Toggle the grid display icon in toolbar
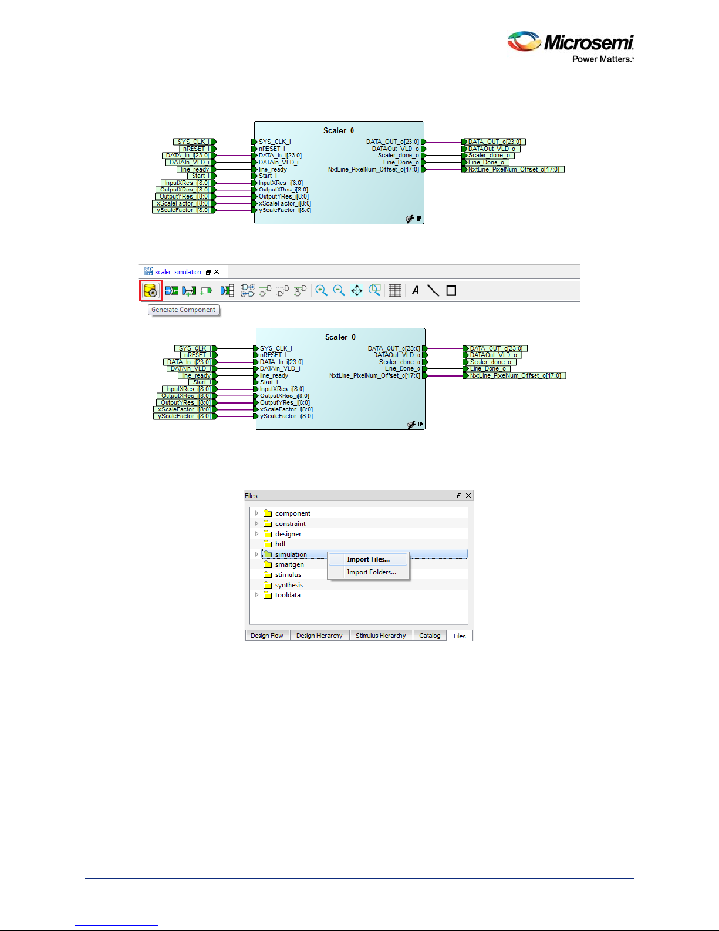The height and width of the screenshot is (931, 719). (x=395, y=291)
